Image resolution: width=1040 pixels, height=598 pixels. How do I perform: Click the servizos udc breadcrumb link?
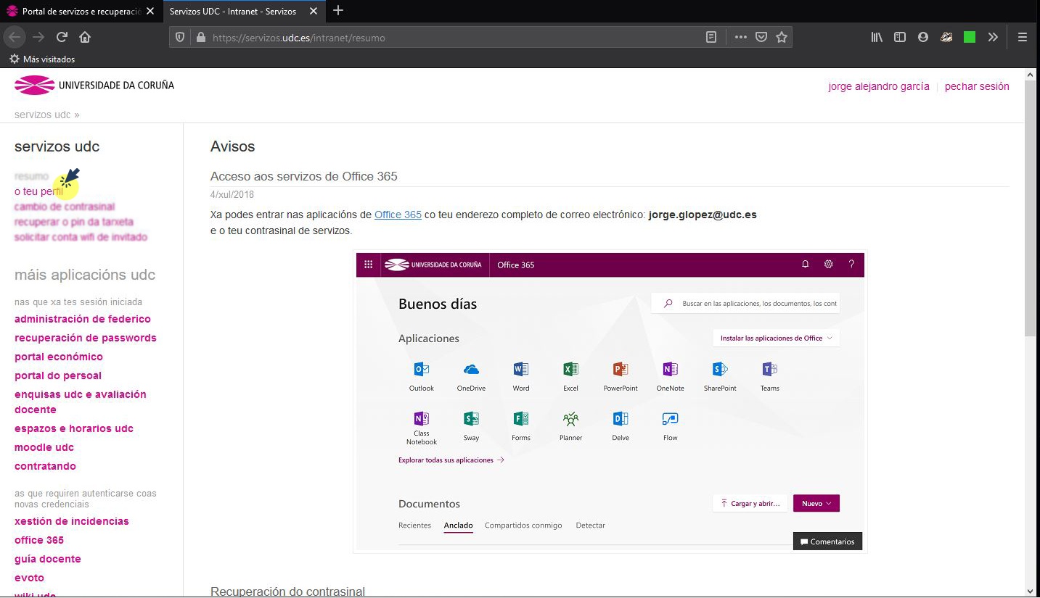pos(43,115)
